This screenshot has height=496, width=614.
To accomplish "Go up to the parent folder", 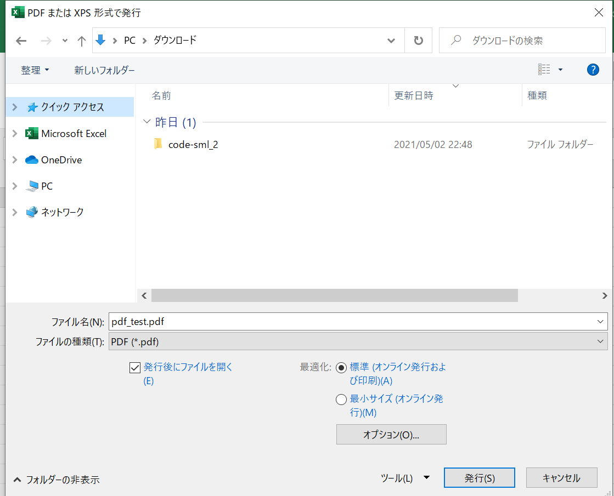I will [81, 41].
